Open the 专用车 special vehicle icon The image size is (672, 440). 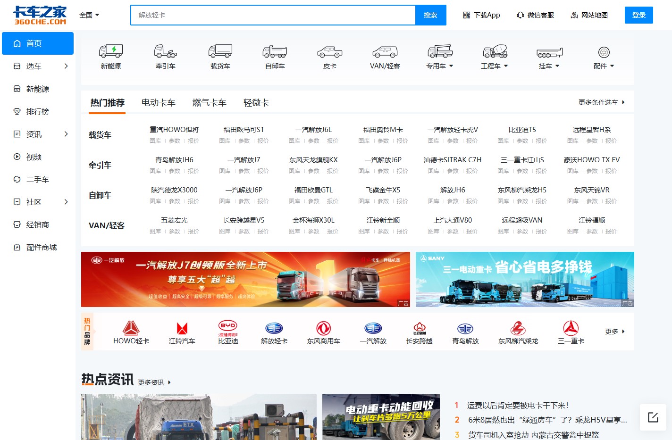440,51
